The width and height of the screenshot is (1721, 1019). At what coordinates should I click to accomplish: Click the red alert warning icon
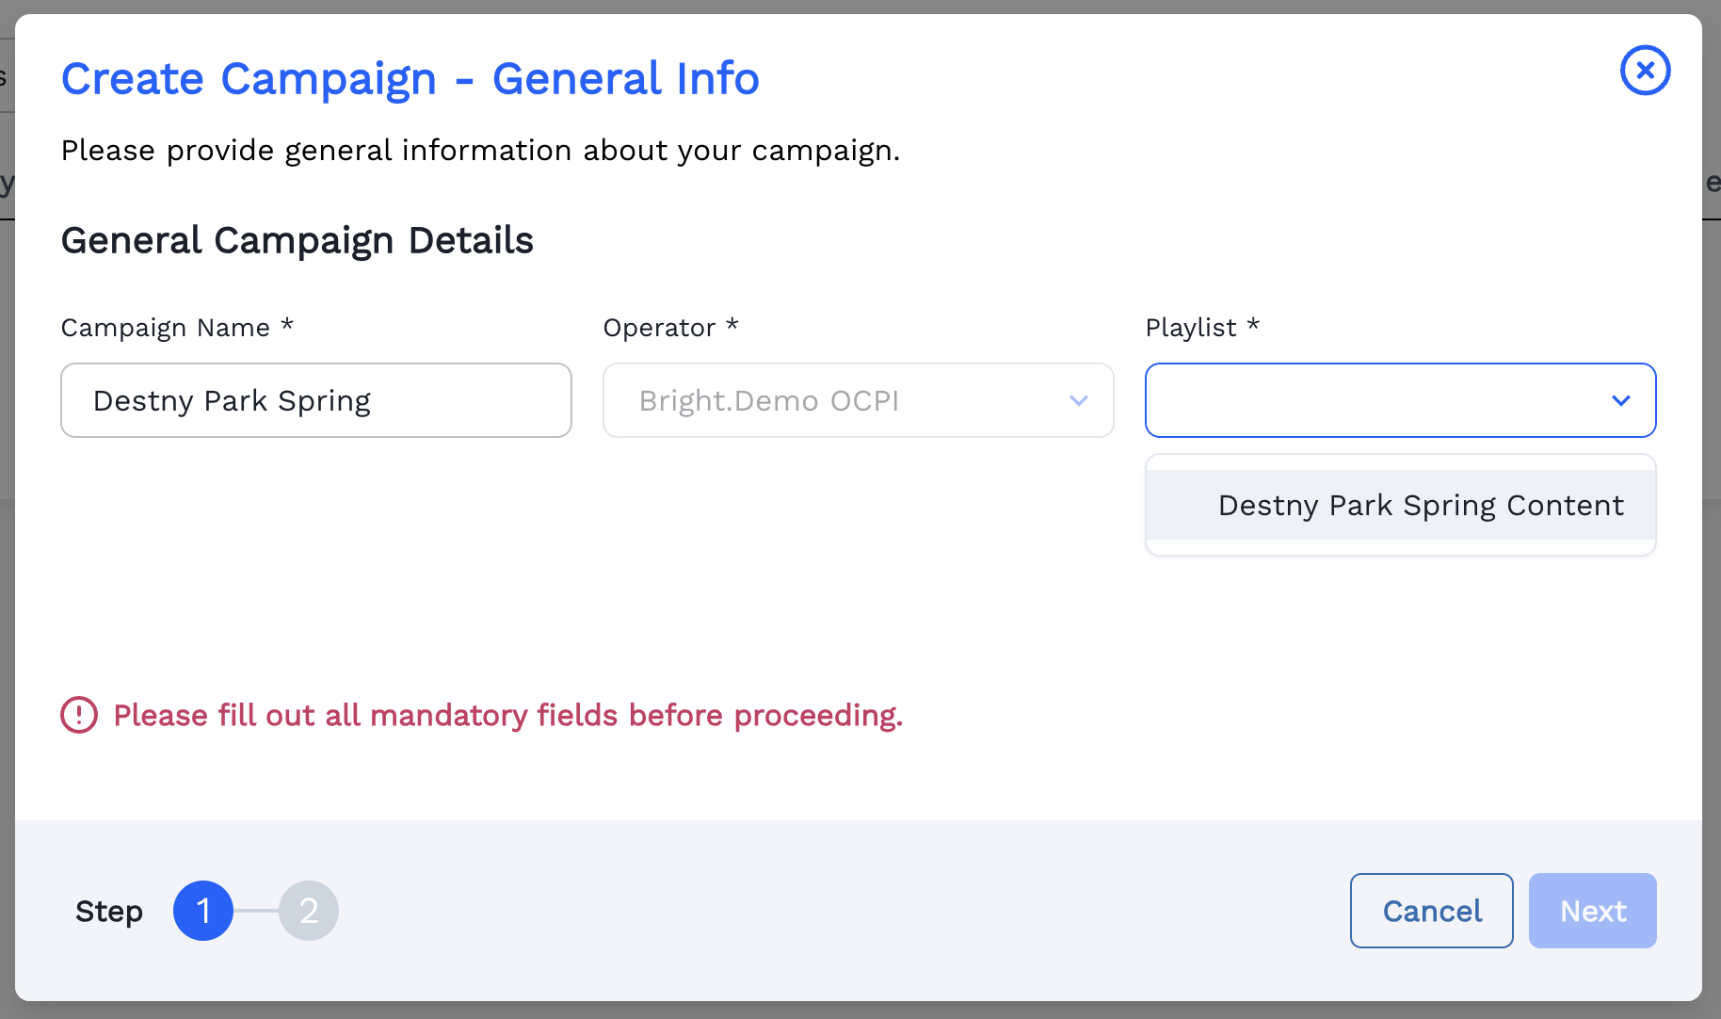(79, 715)
